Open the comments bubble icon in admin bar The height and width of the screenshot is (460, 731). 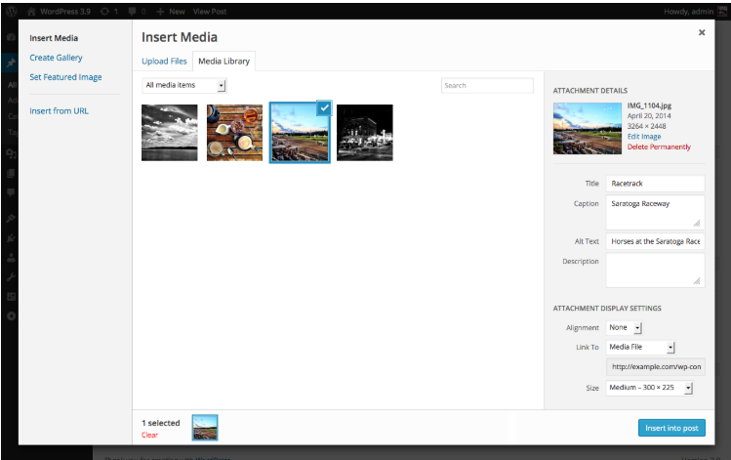point(133,11)
